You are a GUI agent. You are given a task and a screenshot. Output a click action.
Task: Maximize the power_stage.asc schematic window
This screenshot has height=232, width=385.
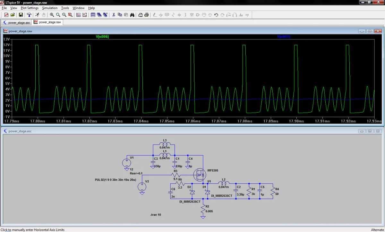[370, 131]
